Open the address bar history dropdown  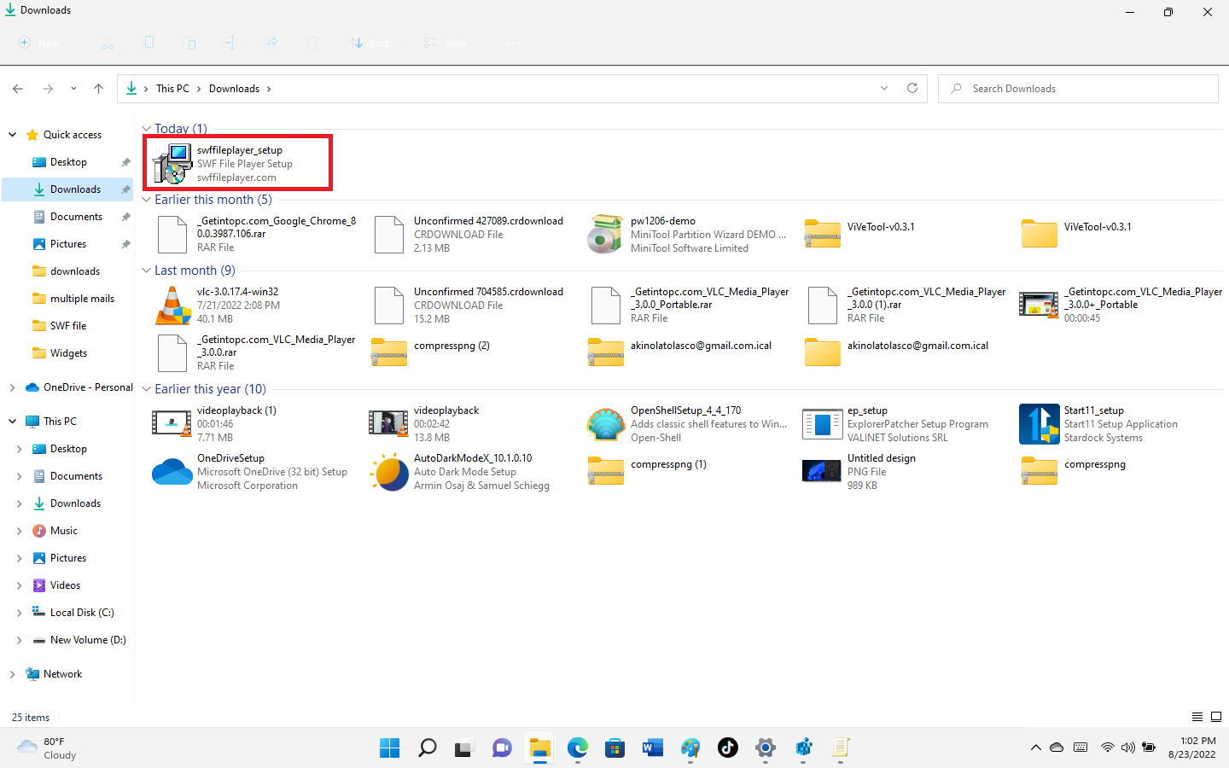click(x=884, y=89)
